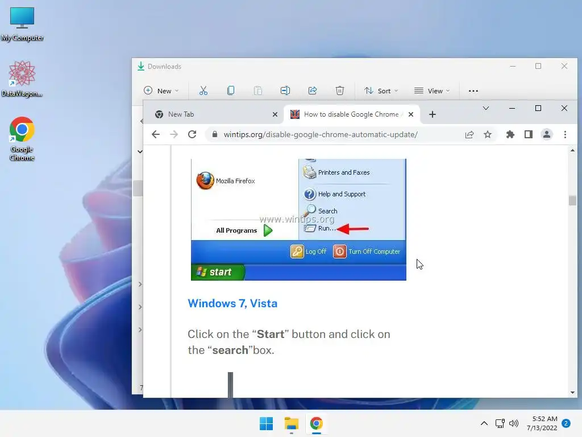Click Share icon in Downloads window toolbar
Viewport: 582px width, 437px height.
[x=313, y=90]
